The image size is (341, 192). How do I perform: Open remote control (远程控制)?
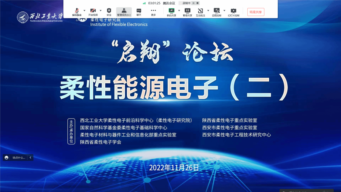pyautogui.click(x=216, y=12)
